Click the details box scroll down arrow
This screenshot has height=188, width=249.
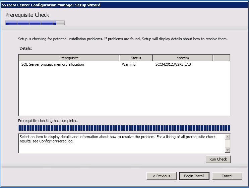click(x=228, y=150)
